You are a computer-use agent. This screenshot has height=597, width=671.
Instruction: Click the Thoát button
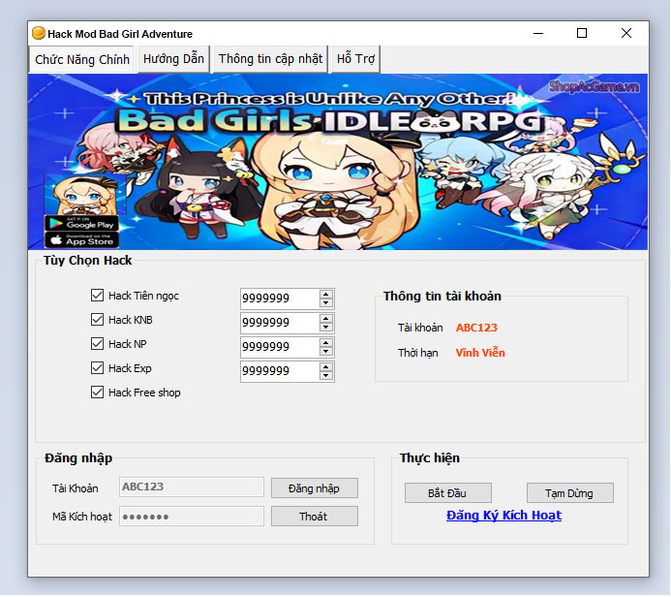click(x=315, y=517)
